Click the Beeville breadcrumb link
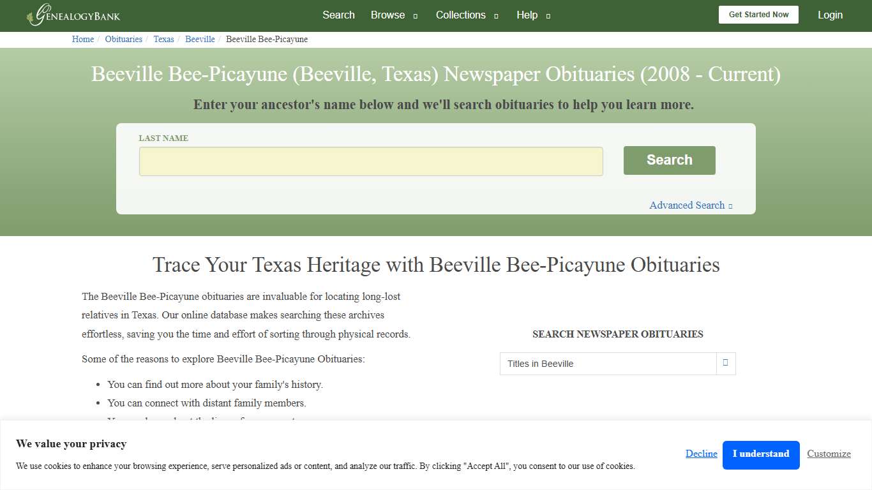 pos(200,39)
